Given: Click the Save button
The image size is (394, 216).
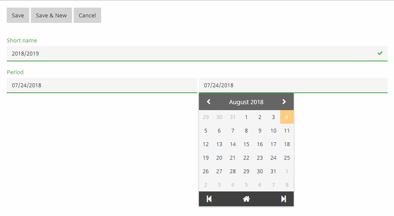Looking at the screenshot, I should click(x=18, y=15).
